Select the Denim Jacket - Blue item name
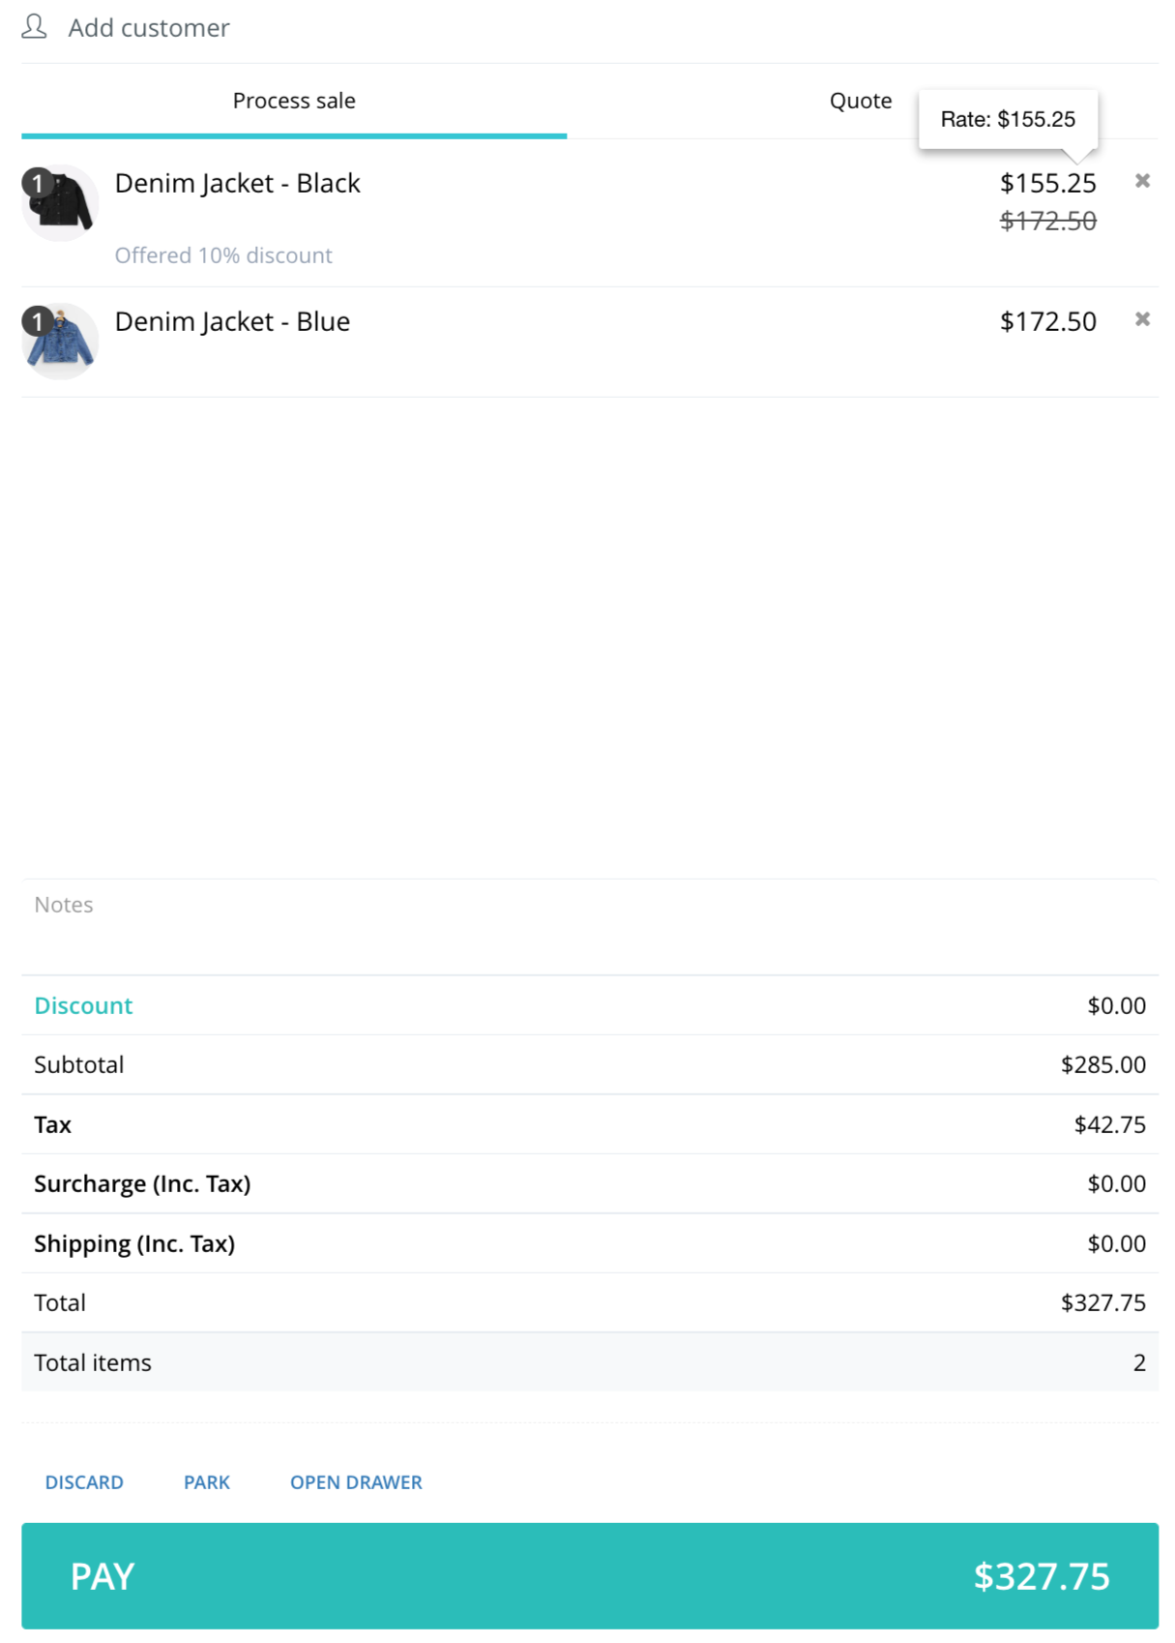This screenshot has height=1643, width=1175. click(x=232, y=321)
